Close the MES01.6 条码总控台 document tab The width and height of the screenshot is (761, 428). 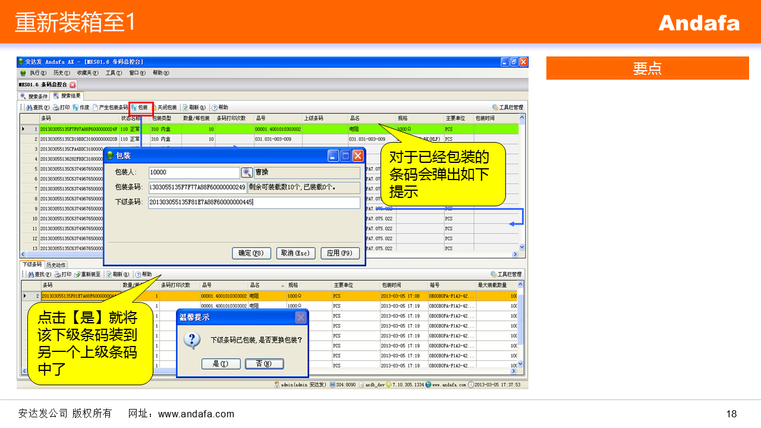(73, 84)
